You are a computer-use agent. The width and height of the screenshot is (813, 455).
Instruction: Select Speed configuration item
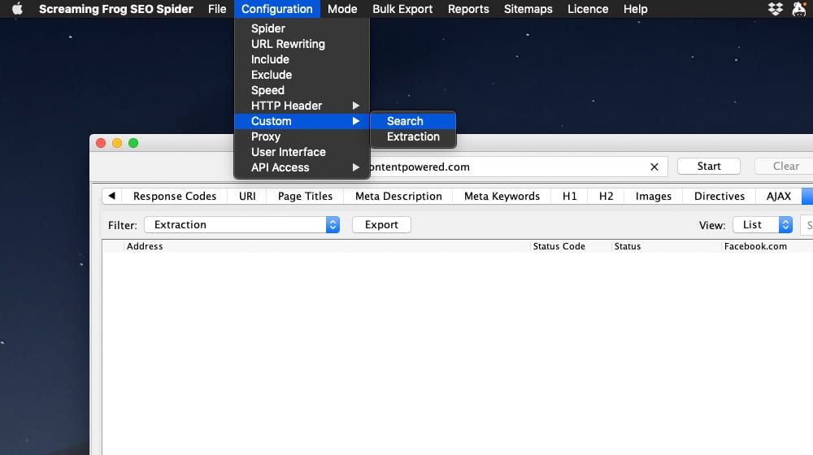[302, 90]
